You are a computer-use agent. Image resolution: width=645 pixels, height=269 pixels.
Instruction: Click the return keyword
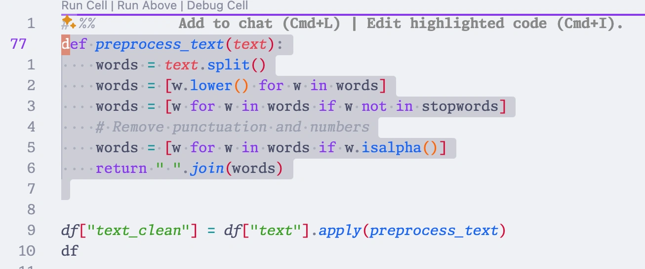pyautogui.click(x=121, y=168)
